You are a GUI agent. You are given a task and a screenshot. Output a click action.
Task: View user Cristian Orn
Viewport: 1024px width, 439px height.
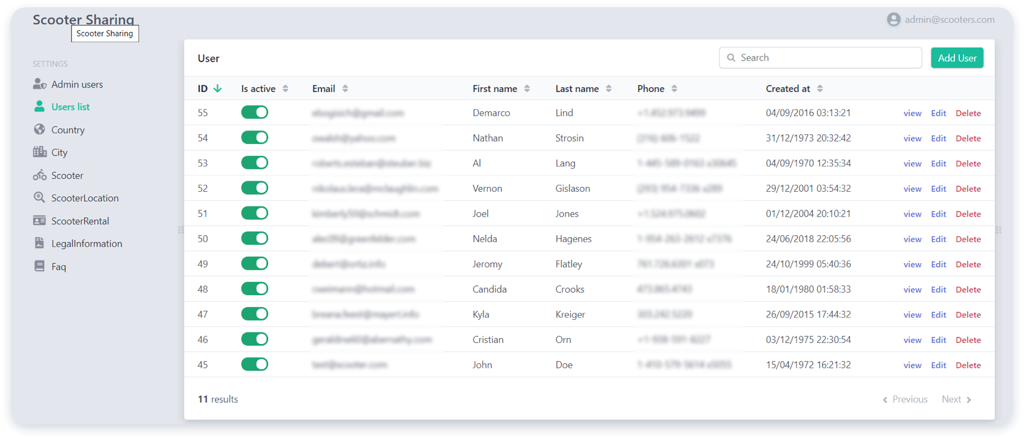point(912,340)
